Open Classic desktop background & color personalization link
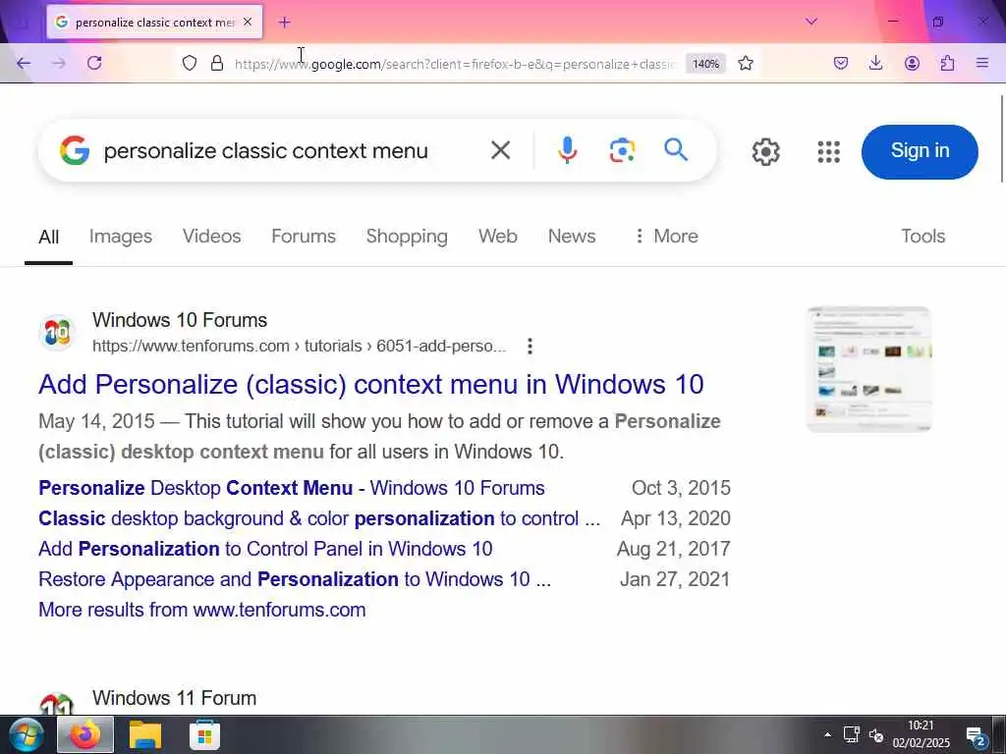This screenshot has width=1006, height=754. point(319,518)
